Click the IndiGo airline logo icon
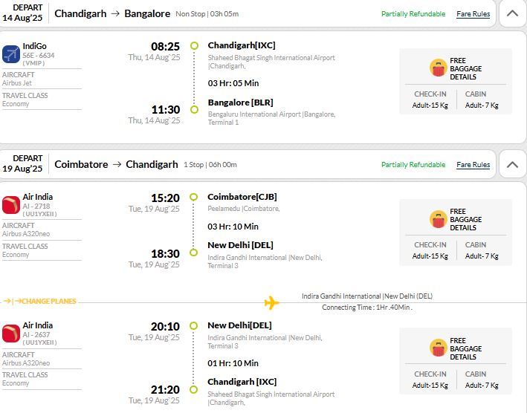Screen dimensions: 527x413 point(11,54)
